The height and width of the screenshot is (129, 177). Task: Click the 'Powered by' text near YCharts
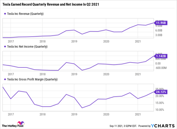(x=144, y=126)
